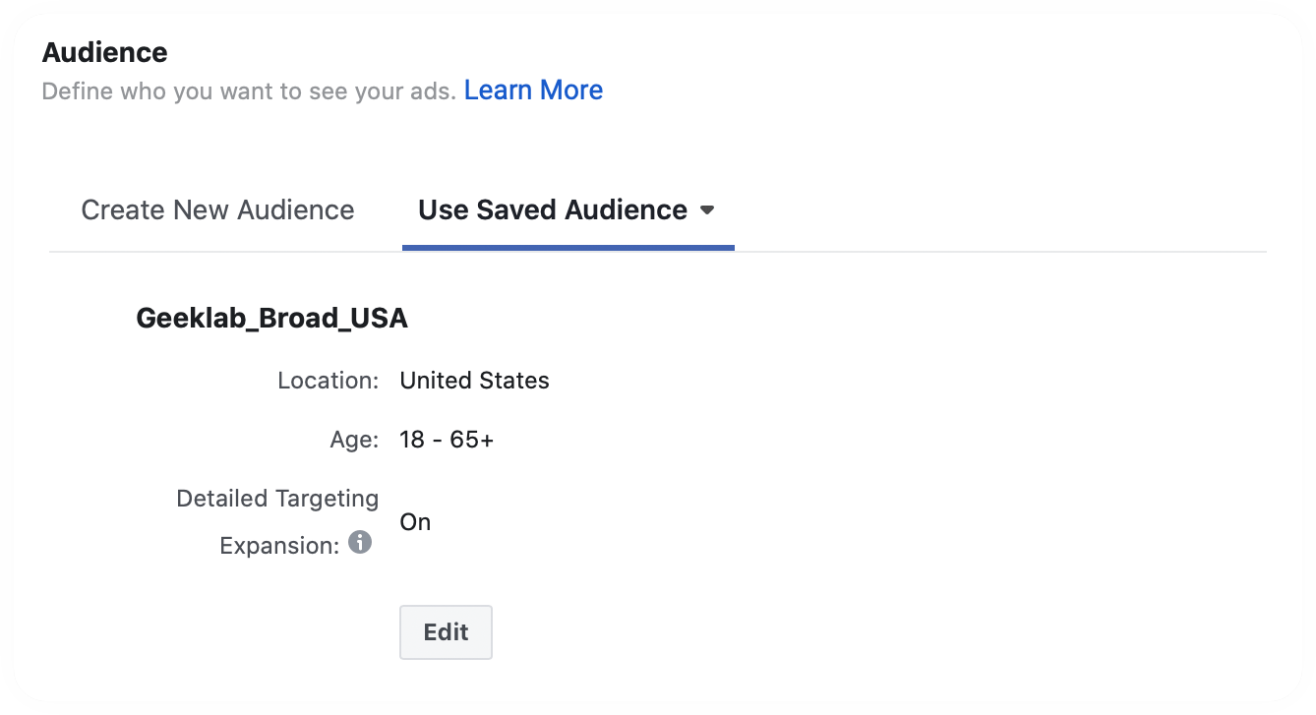This screenshot has width=1316, height=715.
Task: Click the Location: label
Action: tap(329, 381)
